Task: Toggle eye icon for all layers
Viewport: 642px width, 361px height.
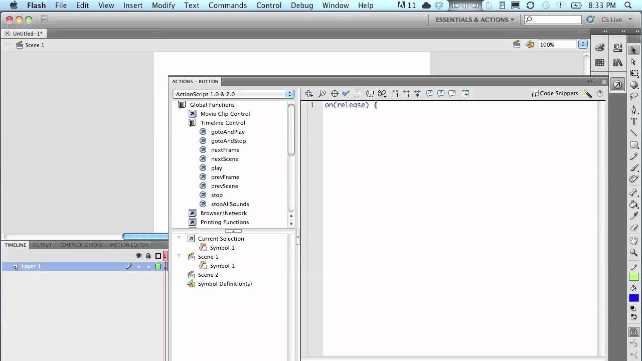Action: (139, 256)
